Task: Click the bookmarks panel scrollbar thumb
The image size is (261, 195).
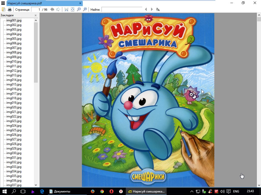Action: pos(36,52)
